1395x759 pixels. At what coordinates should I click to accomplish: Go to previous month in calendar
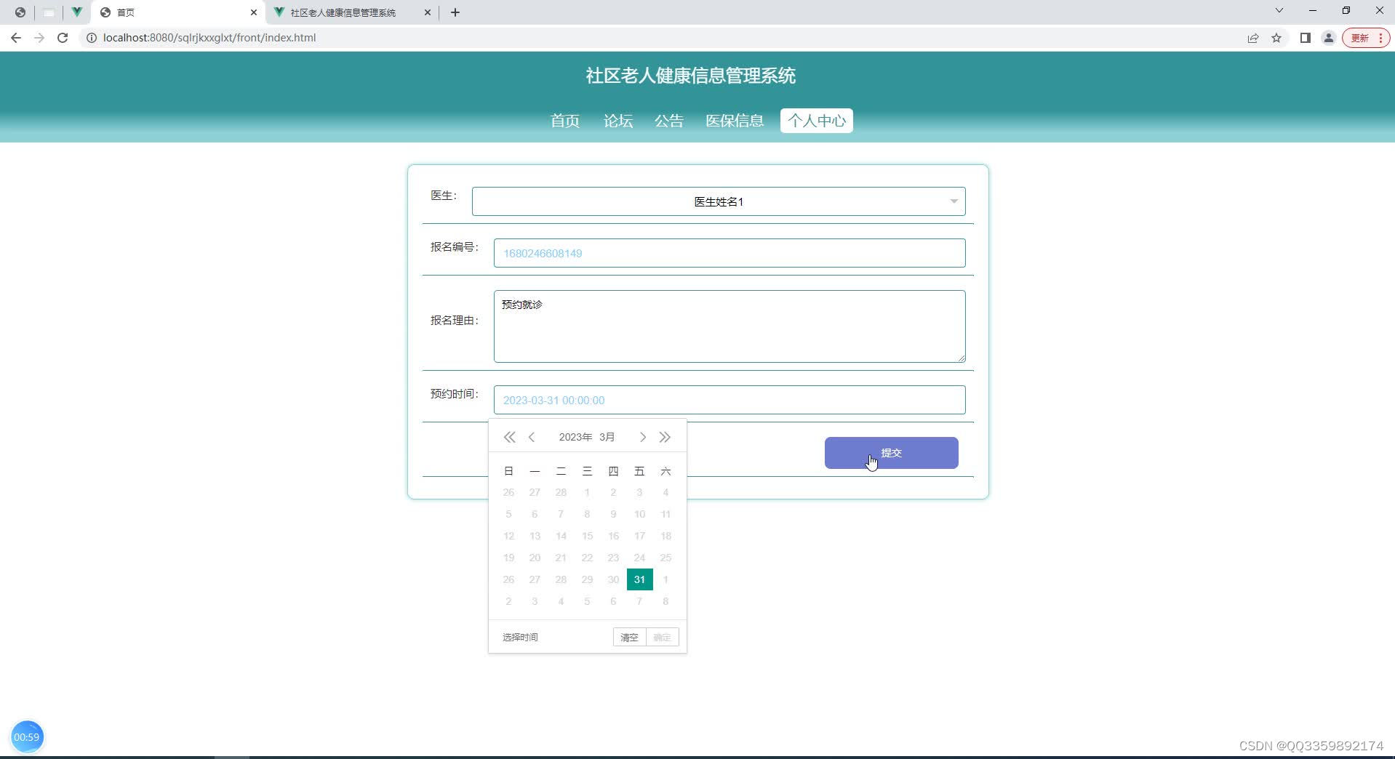pyautogui.click(x=532, y=437)
